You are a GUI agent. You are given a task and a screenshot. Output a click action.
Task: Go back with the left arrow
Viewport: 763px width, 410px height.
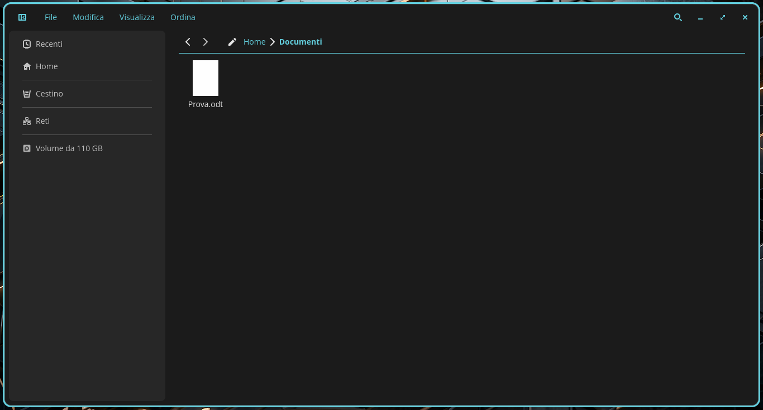[188, 42]
